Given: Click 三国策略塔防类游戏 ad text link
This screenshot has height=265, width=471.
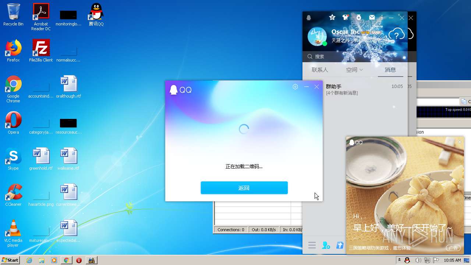Looking at the screenshot, I should tap(379, 248).
